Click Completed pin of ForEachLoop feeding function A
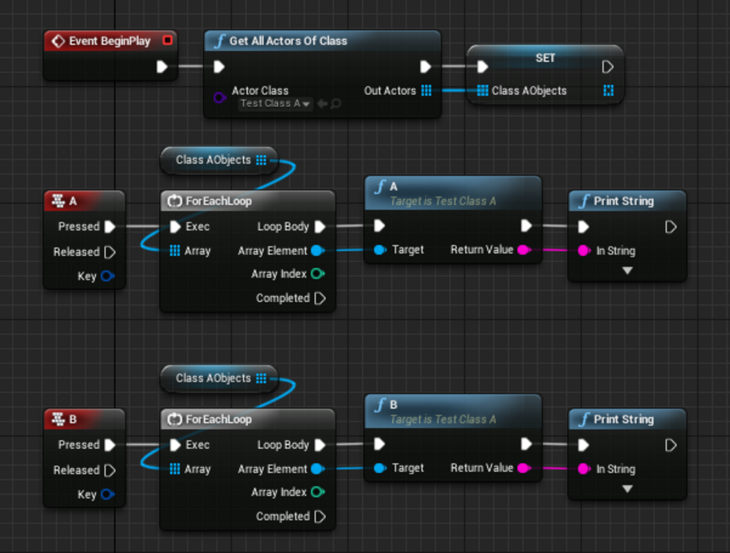The height and width of the screenshot is (553, 730). click(x=320, y=298)
